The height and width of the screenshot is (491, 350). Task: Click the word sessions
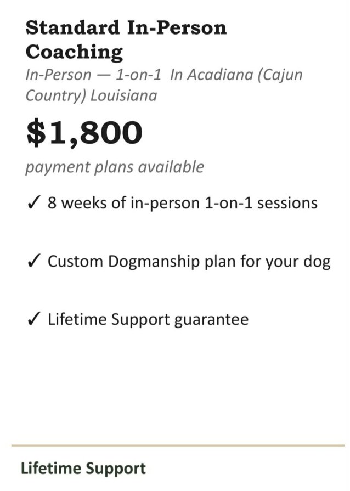(x=287, y=203)
